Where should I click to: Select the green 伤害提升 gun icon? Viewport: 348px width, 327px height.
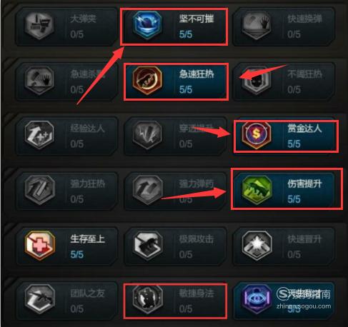click(257, 191)
